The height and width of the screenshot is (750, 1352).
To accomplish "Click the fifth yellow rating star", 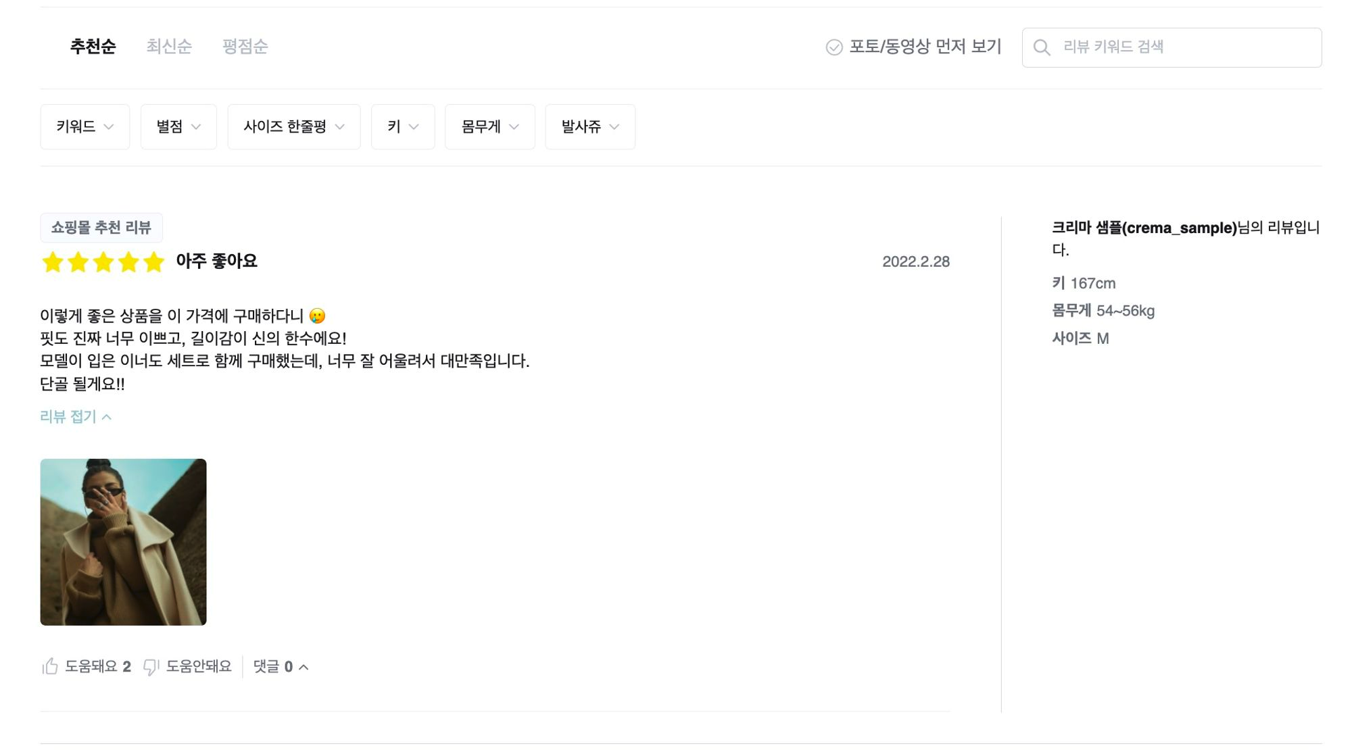I will [154, 262].
